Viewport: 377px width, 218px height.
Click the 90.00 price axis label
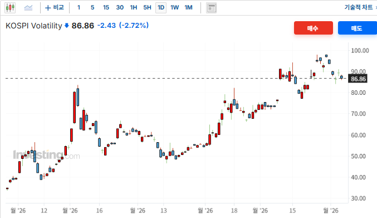(358, 71)
